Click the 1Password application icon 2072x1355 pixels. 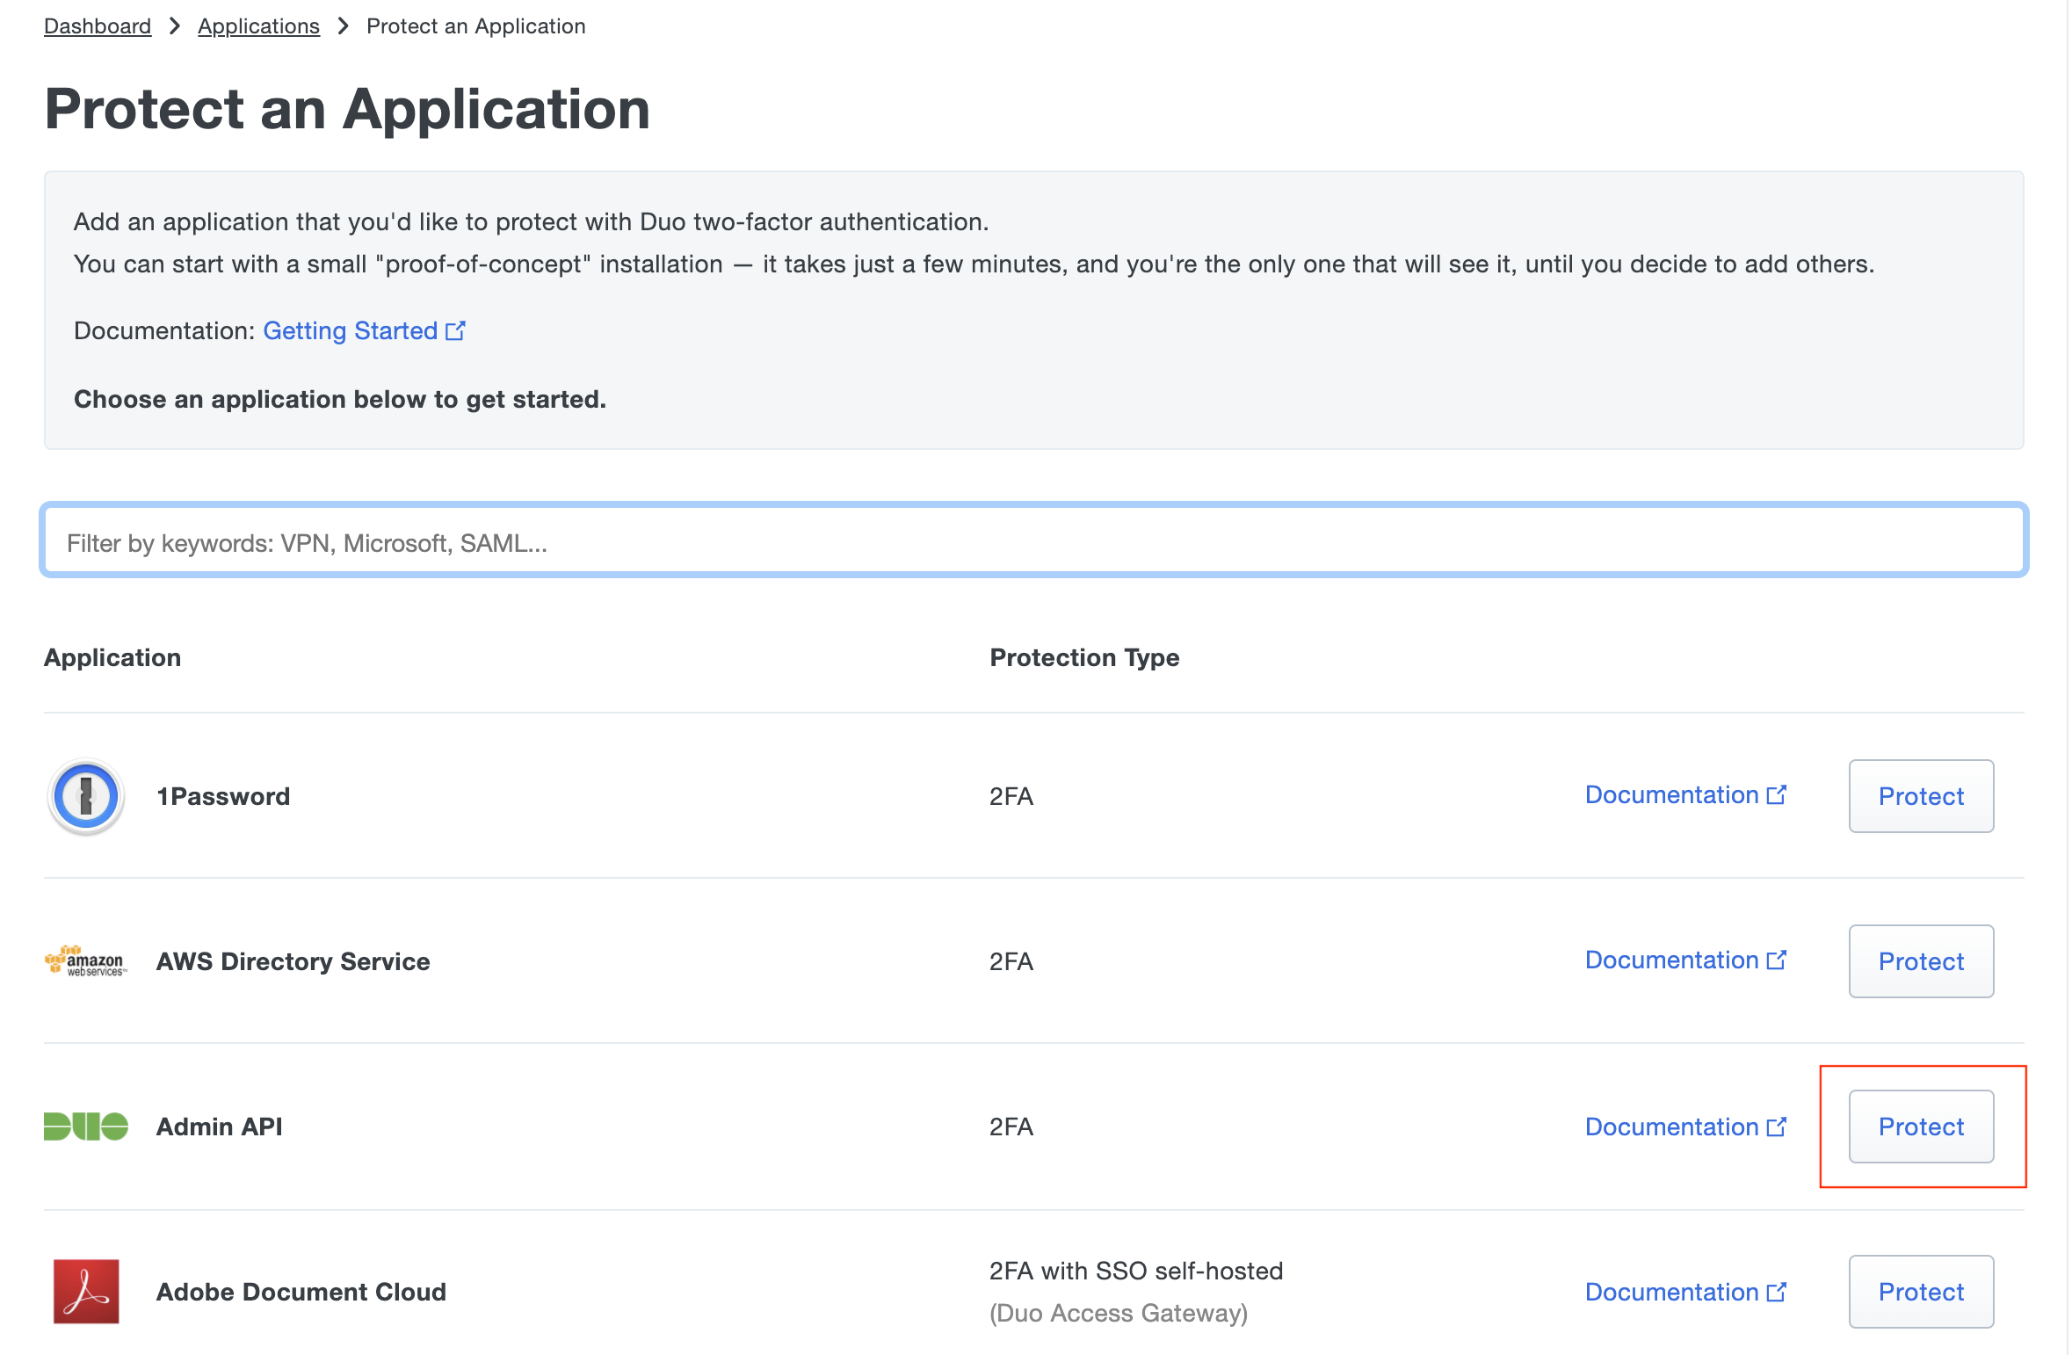click(86, 796)
